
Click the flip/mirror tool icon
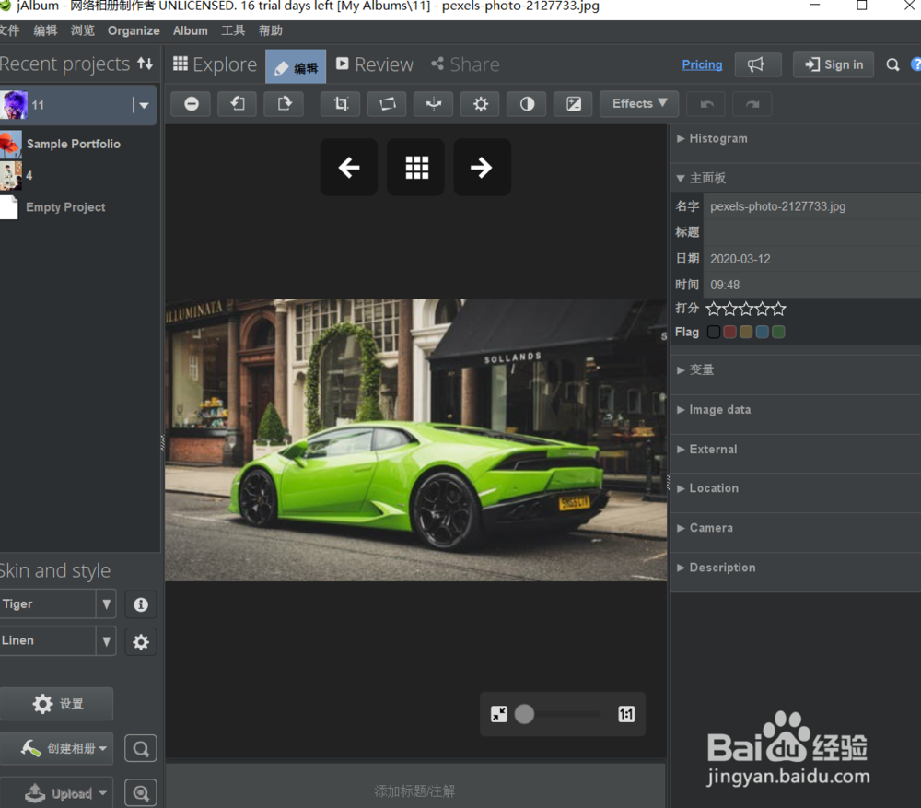coord(434,104)
